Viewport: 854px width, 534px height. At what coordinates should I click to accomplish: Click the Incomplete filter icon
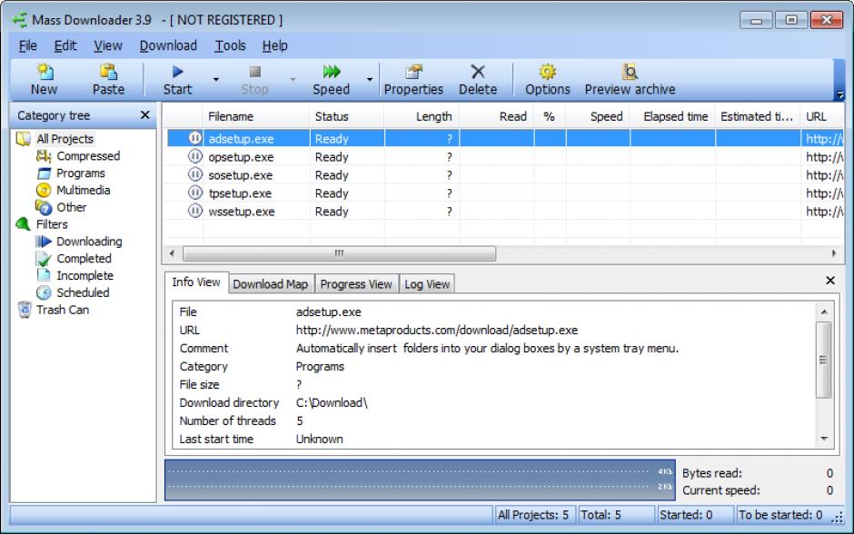(44, 275)
